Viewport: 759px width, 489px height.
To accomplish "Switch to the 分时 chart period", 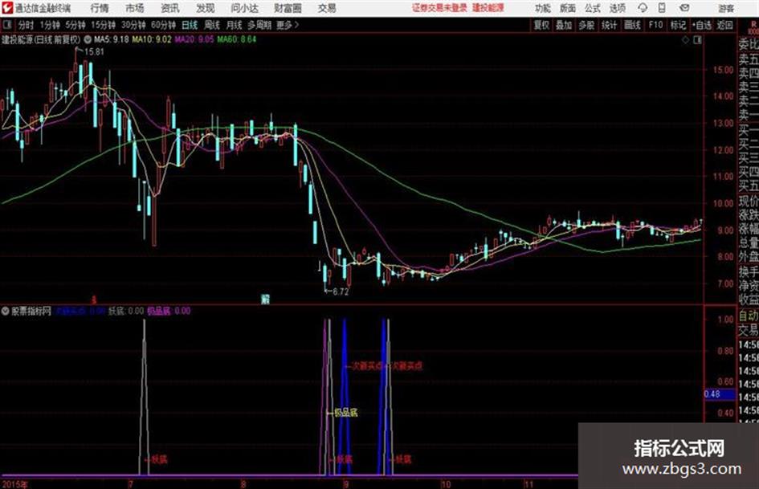I will coord(27,25).
